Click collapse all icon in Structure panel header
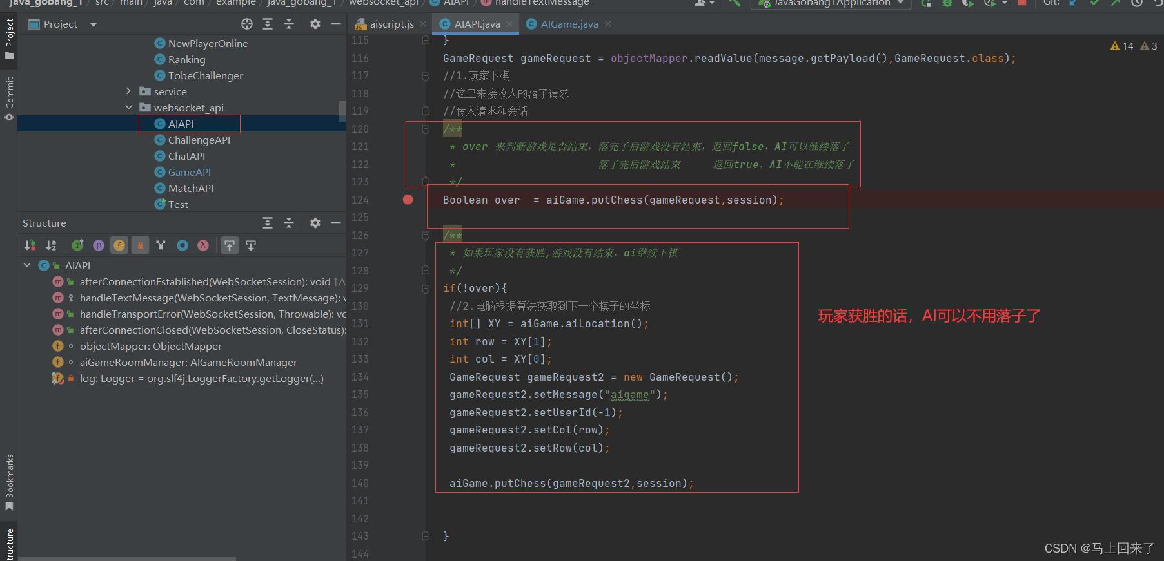 (289, 223)
